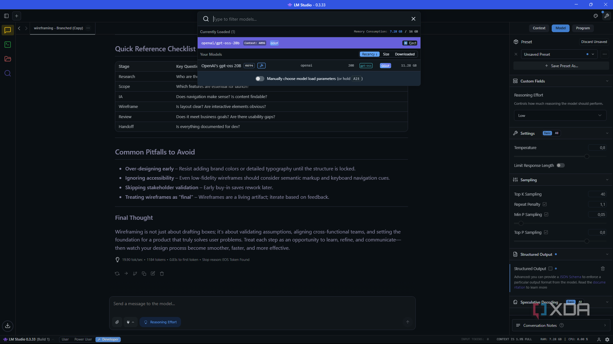Open the wireframing tab's three-dot menu
The image size is (613, 344).
88,28
